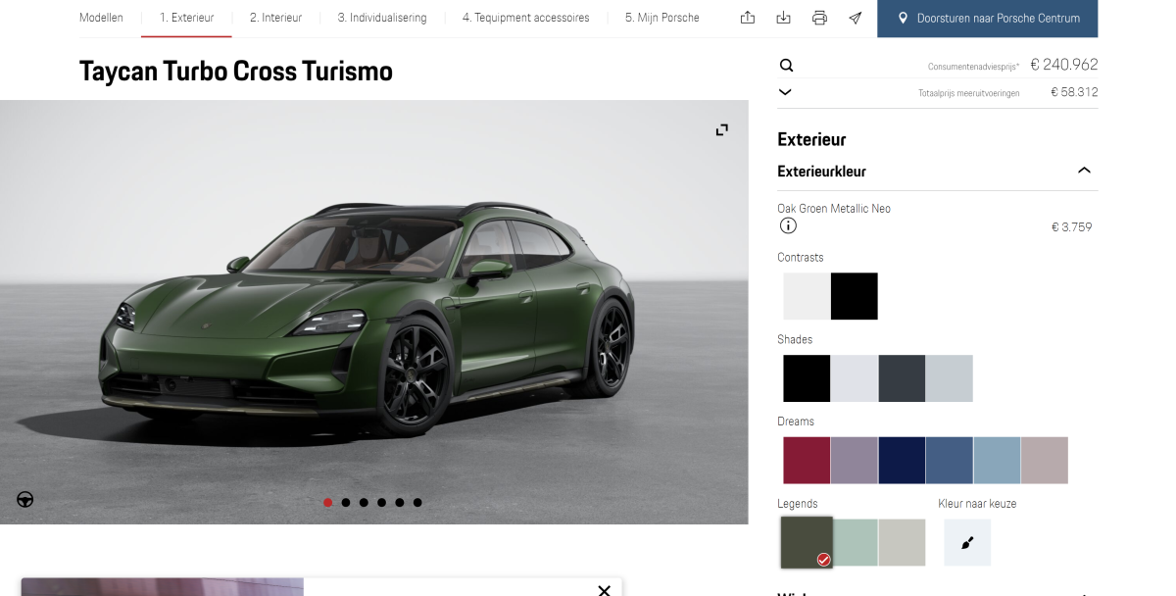Close the popup with the X button

point(604,589)
